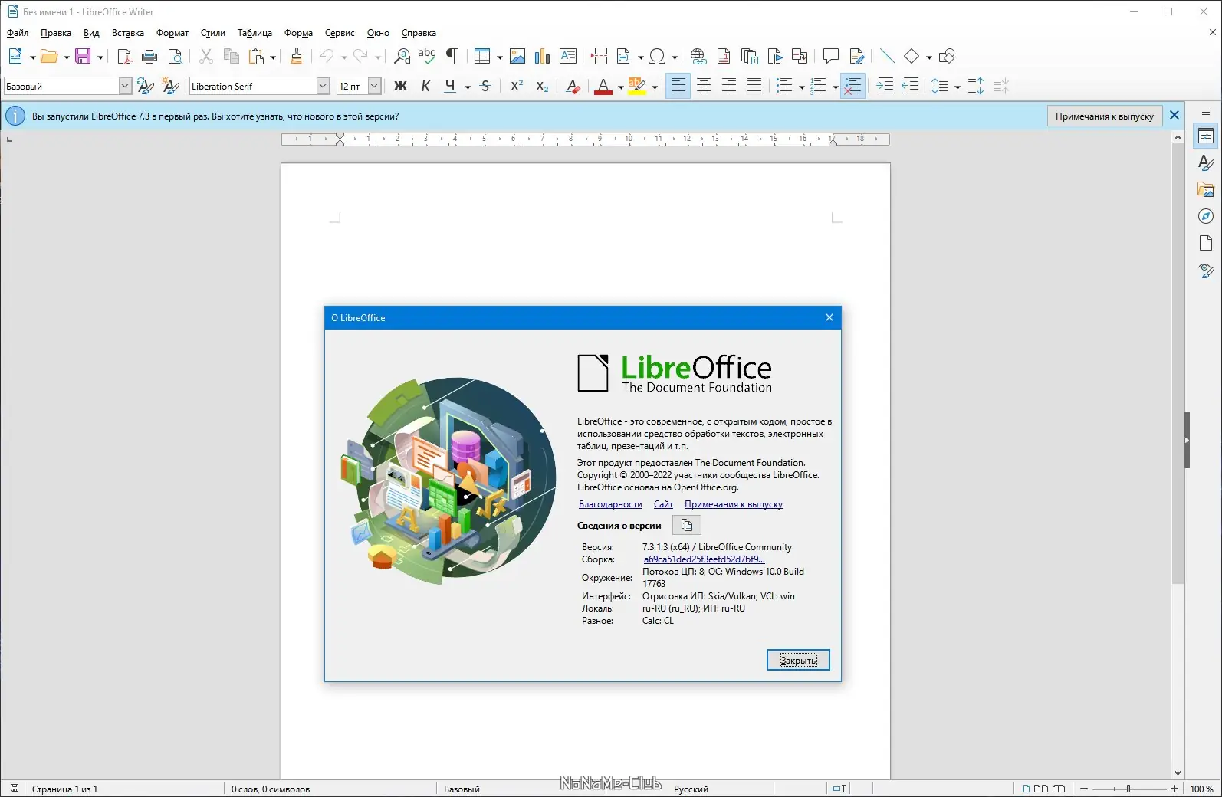Run the spelling check
1222x797 pixels.
(427, 56)
